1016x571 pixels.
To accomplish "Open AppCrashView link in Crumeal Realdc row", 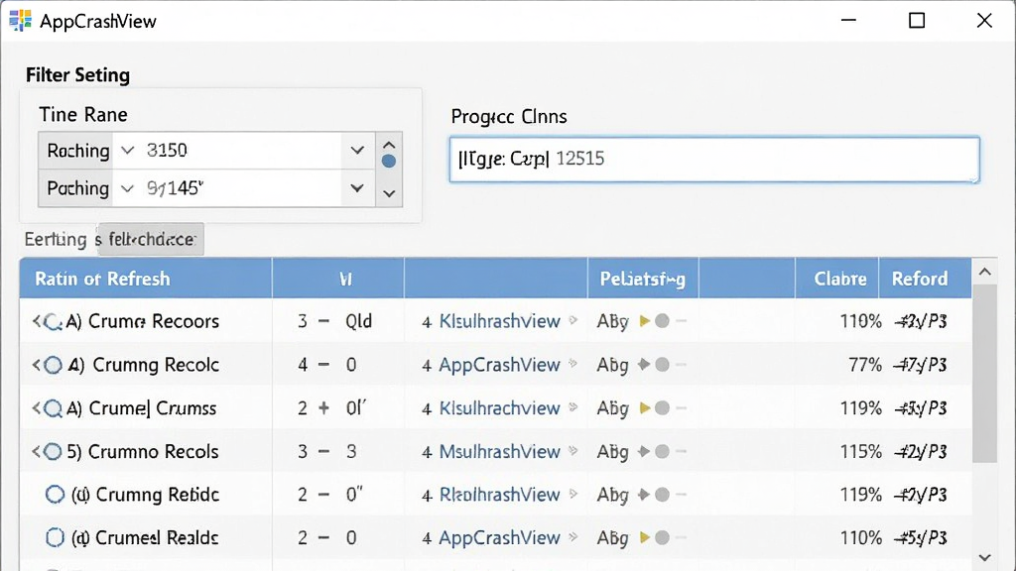I will point(500,537).
